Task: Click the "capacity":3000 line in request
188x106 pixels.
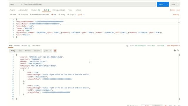Action: click(x=23, y=30)
